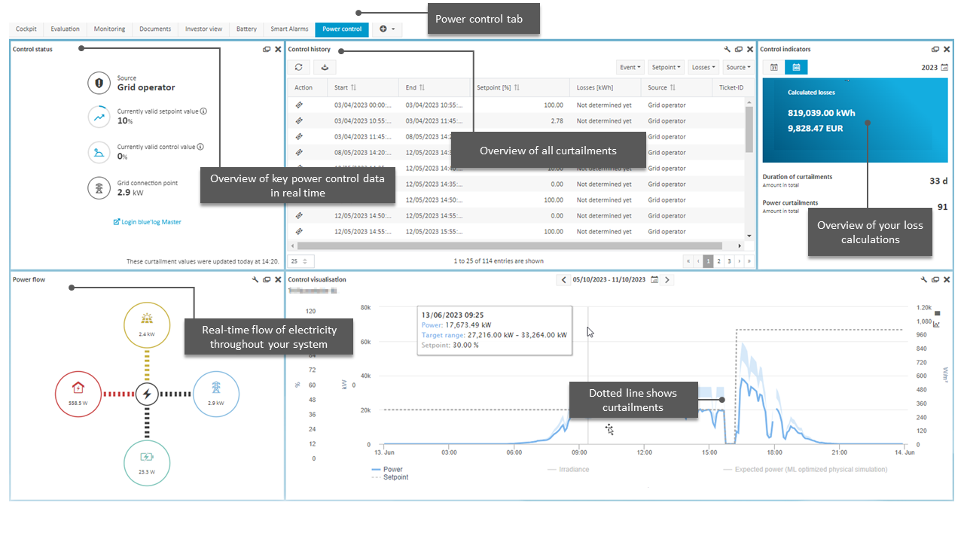Click info icon beside setpoint value
Screen dimensions: 964x542
pos(204,111)
